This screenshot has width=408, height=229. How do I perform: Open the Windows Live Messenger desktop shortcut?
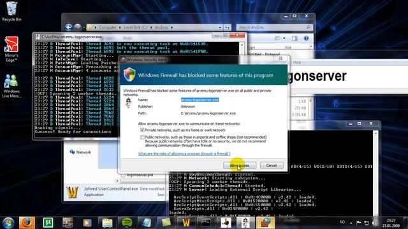[x=11, y=86]
